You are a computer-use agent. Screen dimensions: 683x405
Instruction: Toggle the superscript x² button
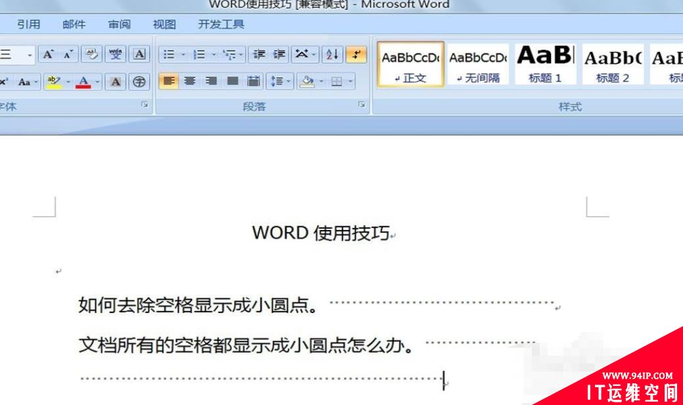[5, 82]
